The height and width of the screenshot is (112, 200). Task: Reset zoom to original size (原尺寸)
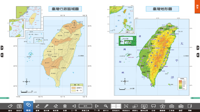[106, 106]
